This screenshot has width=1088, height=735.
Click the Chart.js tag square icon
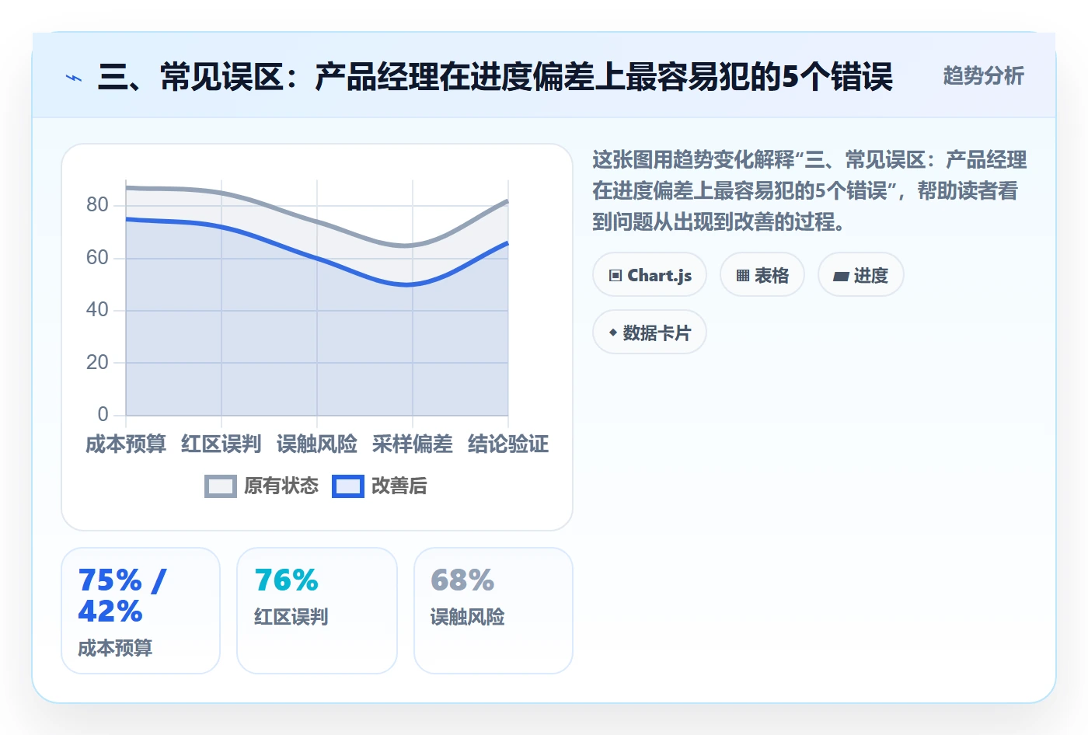pos(615,275)
